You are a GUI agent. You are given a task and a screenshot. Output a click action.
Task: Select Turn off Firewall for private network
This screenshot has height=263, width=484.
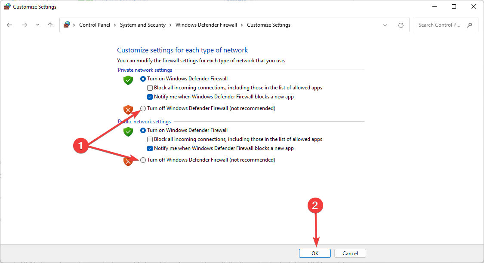[x=143, y=109]
